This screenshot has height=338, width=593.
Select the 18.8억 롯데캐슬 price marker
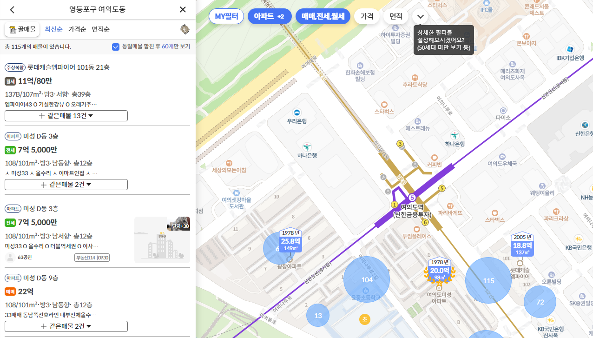pyautogui.click(x=522, y=245)
